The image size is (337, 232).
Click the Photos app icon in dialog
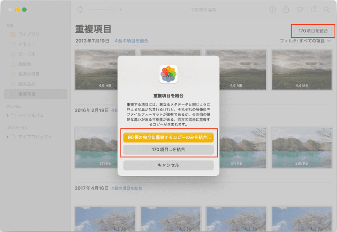[x=168, y=74]
